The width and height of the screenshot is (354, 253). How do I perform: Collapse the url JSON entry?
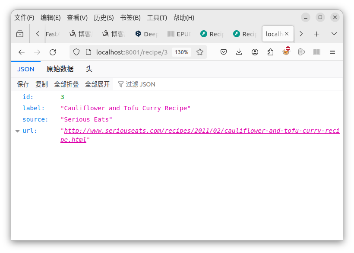pos(17,131)
